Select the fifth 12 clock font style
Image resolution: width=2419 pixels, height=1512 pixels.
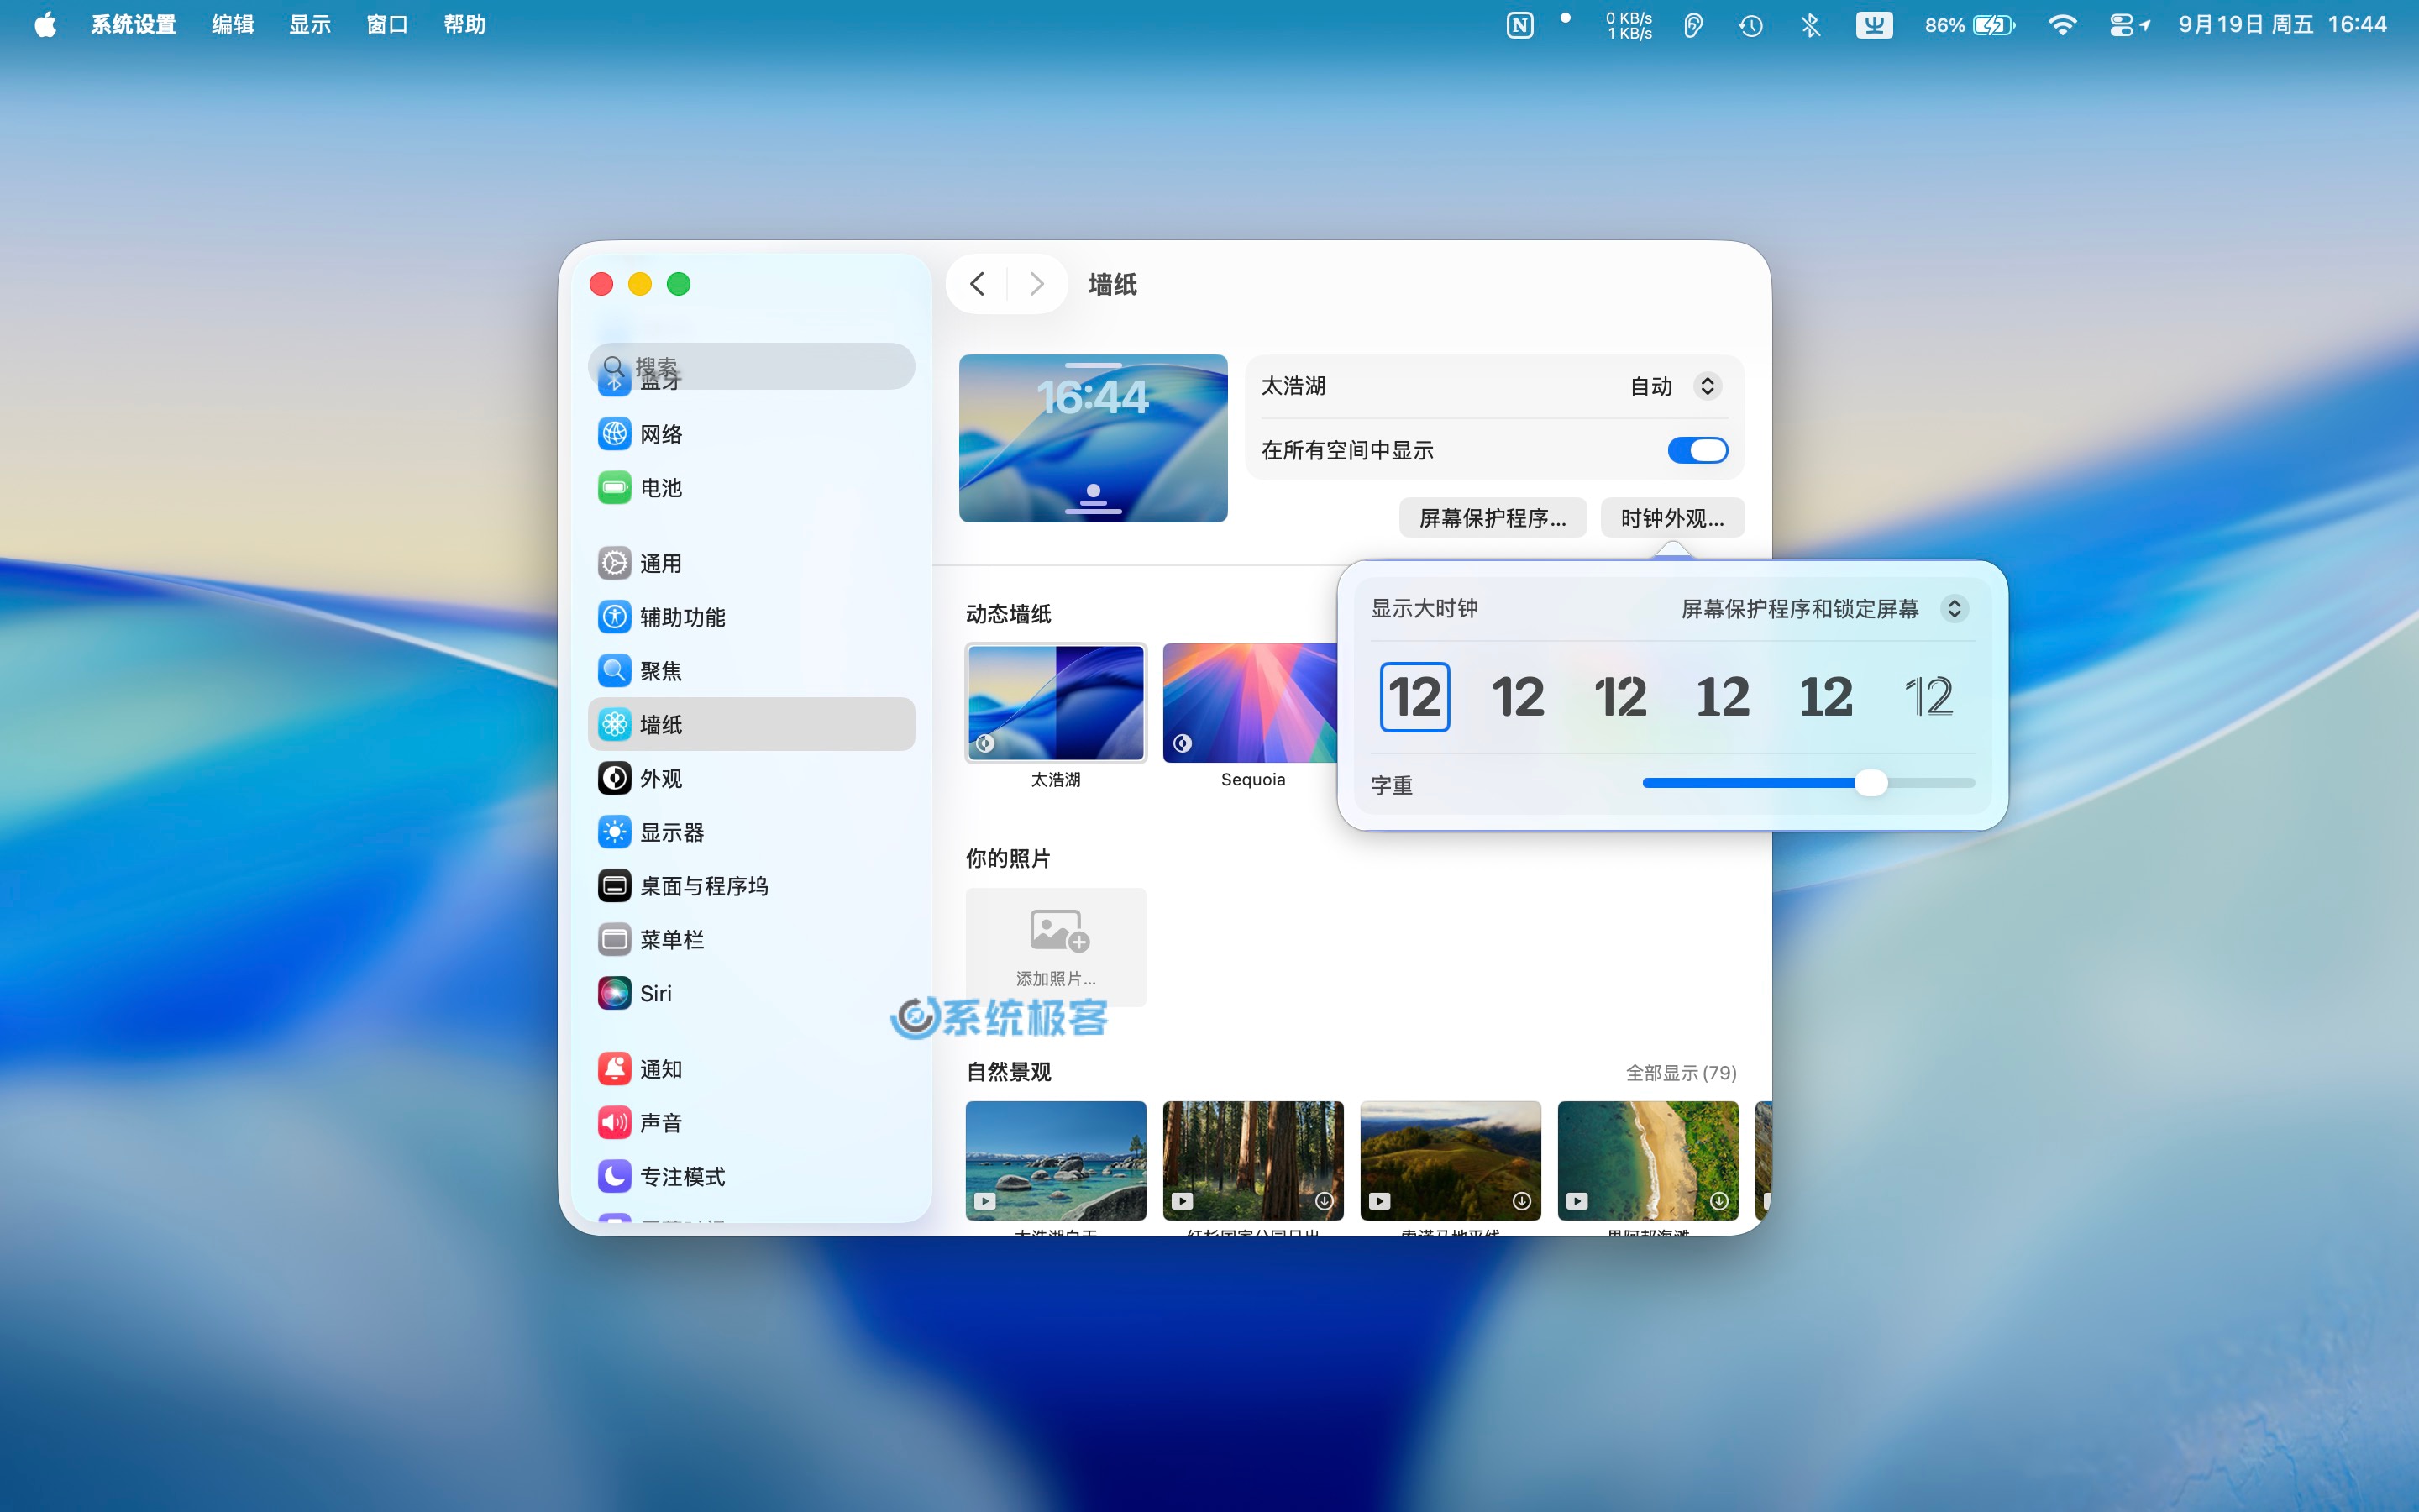[1826, 697]
